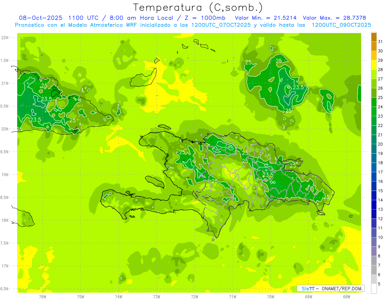Click the 18N latitude tick label
This screenshot has height=301, width=389.
[5, 220]
